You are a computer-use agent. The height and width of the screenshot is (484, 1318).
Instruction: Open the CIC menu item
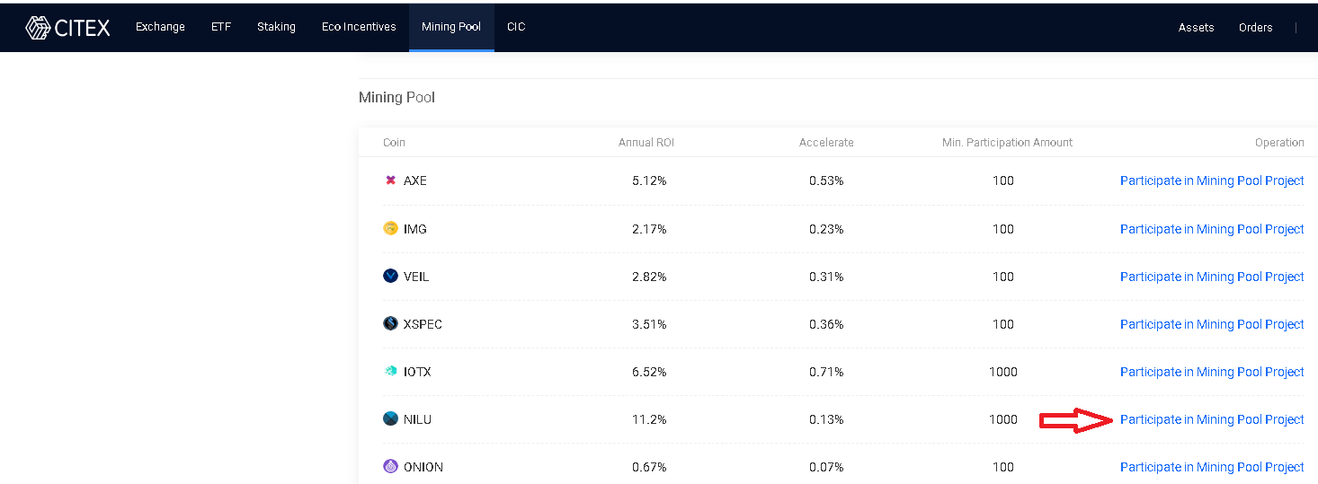(x=516, y=27)
